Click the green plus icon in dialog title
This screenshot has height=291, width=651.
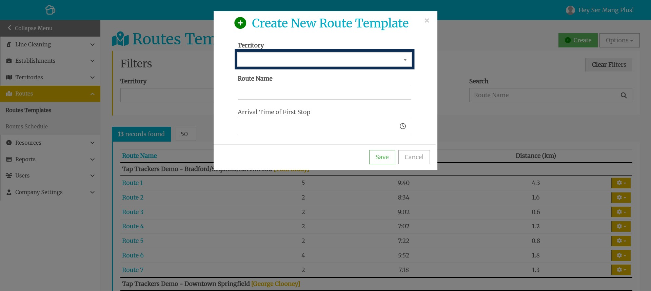pyautogui.click(x=240, y=23)
